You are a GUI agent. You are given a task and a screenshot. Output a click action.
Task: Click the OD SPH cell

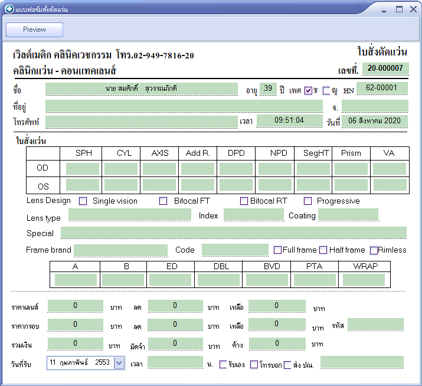[83, 169]
